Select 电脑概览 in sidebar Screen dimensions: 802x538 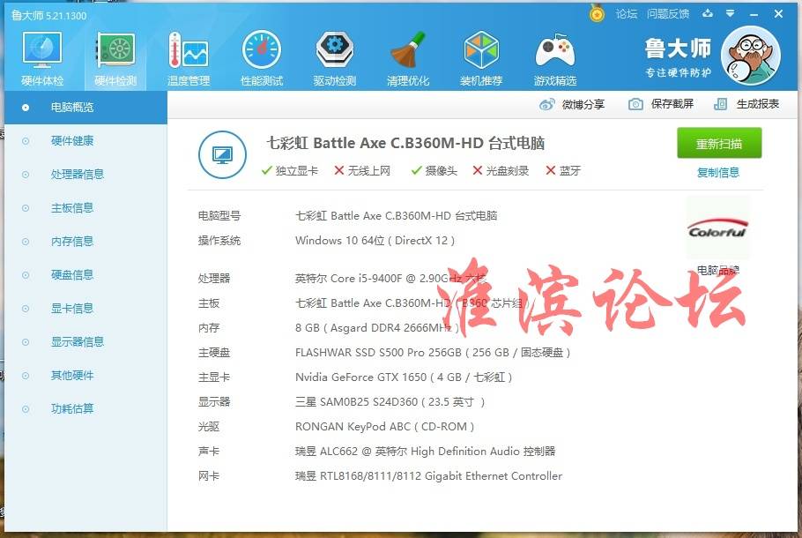pyautogui.click(x=85, y=107)
